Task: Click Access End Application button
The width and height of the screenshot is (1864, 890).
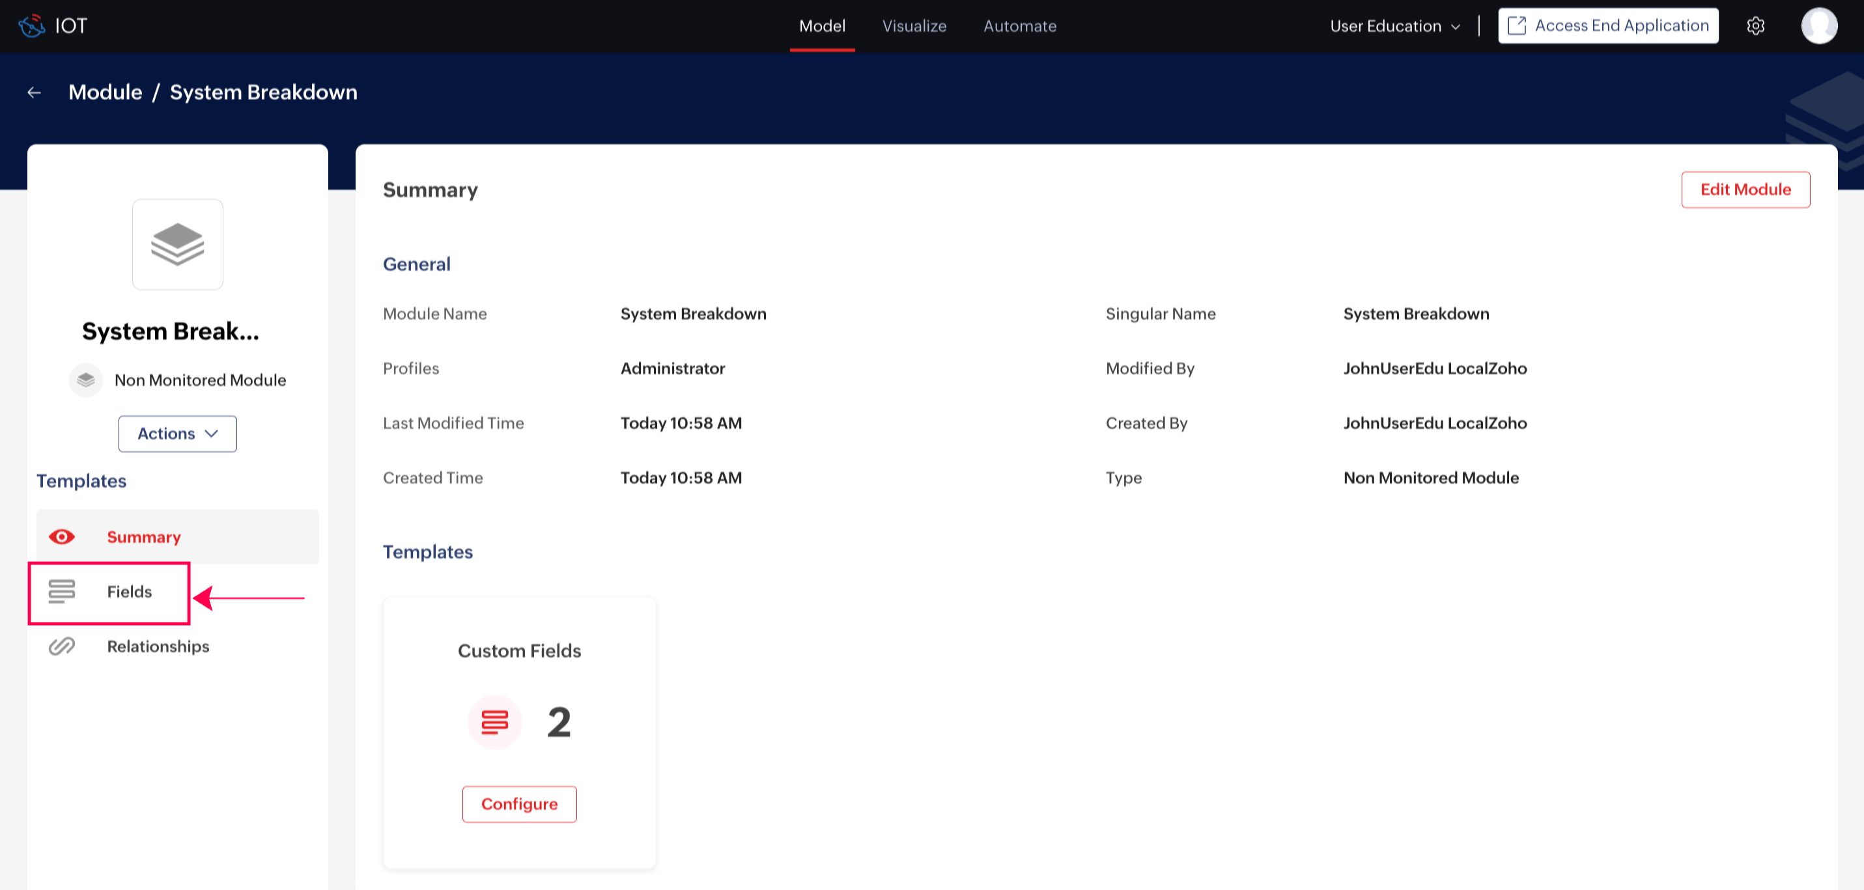Action: 1607,26
